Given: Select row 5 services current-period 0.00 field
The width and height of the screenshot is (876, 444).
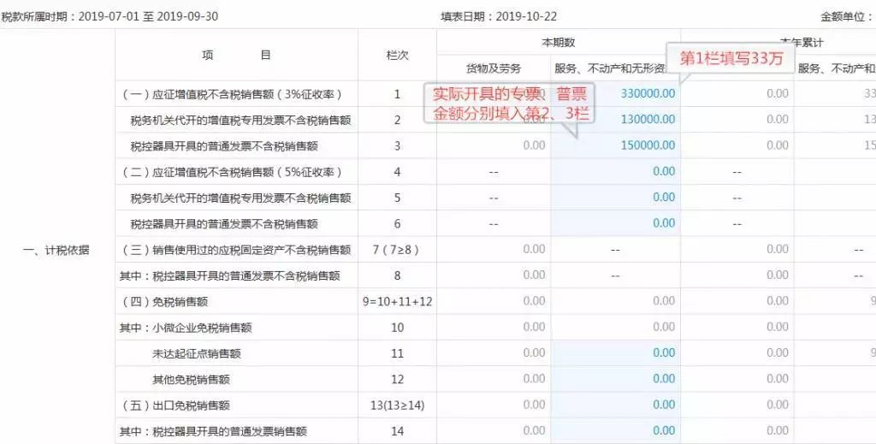Looking at the screenshot, I should point(616,197).
